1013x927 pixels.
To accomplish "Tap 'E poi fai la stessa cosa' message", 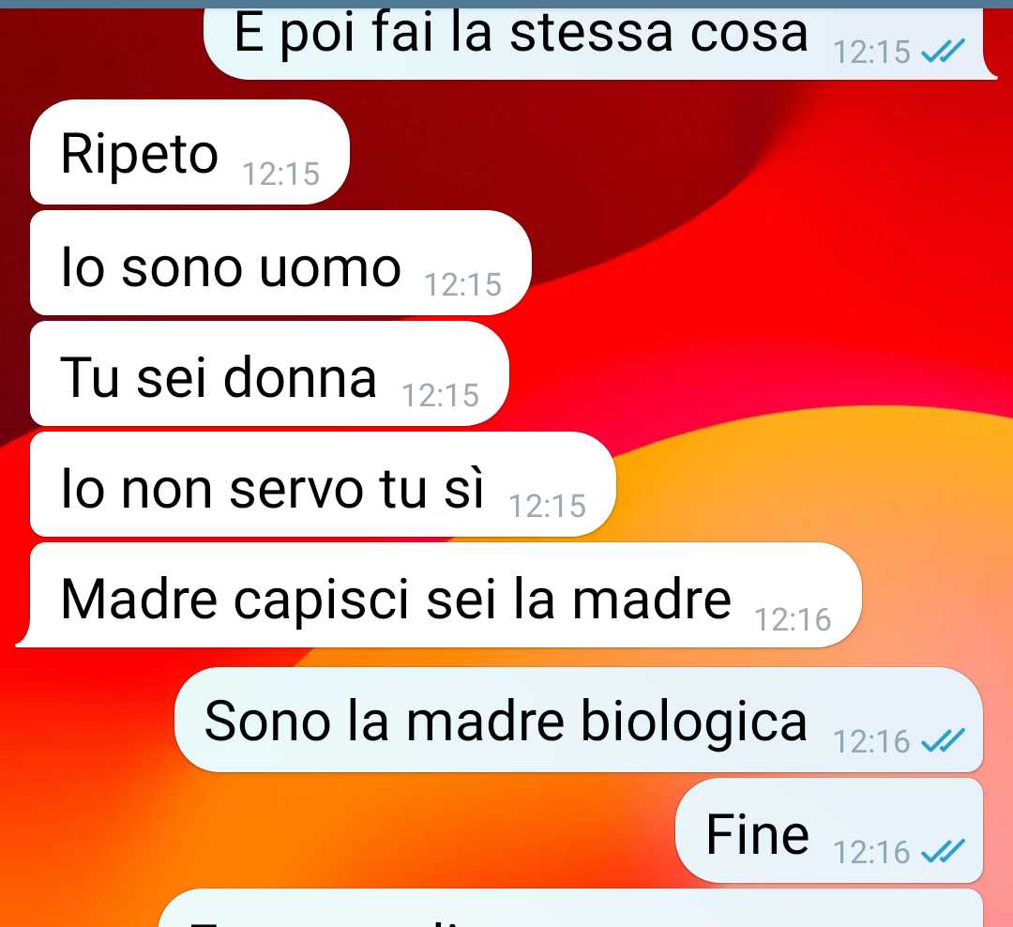I will pyautogui.click(x=597, y=42).
